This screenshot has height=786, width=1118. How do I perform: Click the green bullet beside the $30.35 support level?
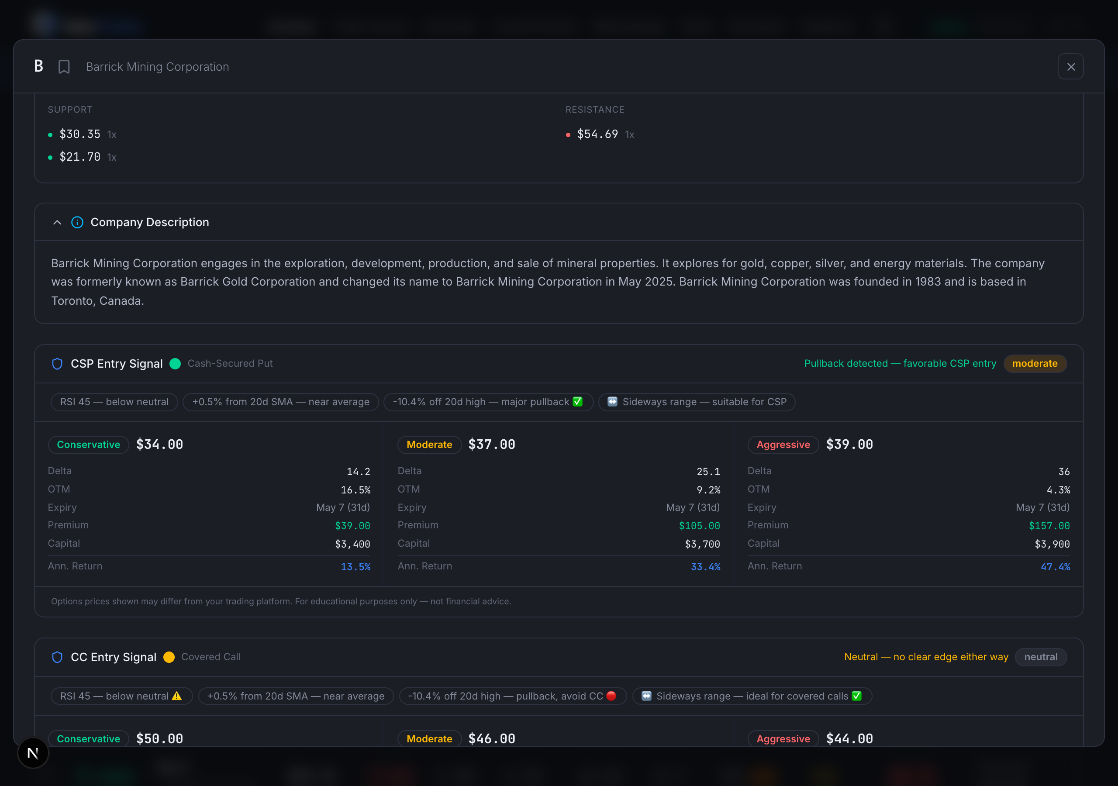pos(50,134)
